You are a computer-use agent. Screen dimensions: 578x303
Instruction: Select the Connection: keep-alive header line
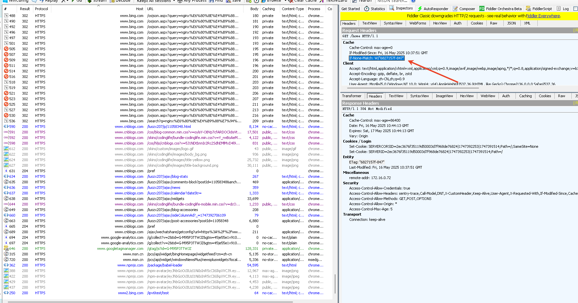[367, 220]
